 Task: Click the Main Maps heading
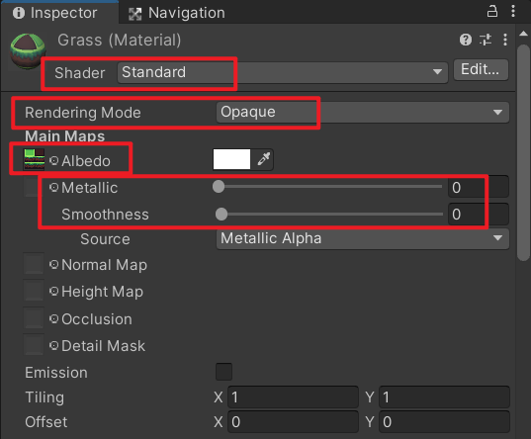click(64, 135)
